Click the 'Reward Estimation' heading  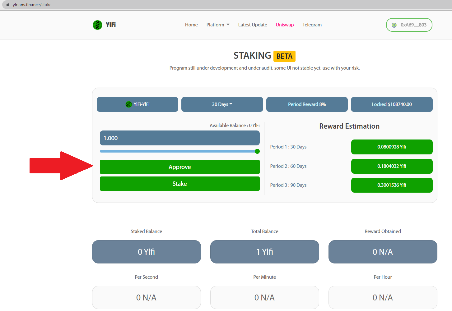(x=349, y=126)
